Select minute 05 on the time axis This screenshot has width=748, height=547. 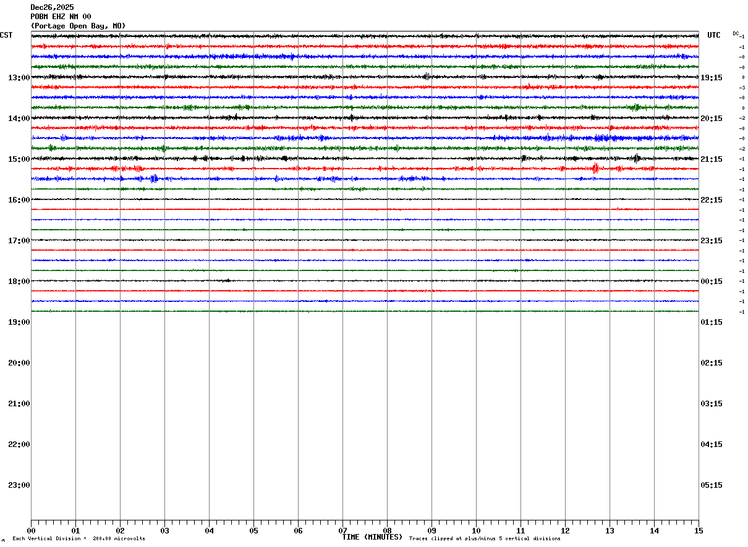[253, 531]
